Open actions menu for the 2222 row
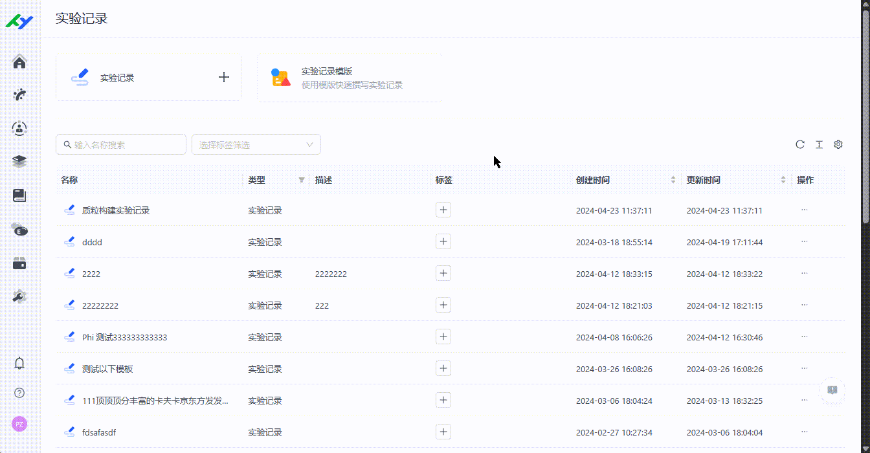The width and height of the screenshot is (870, 453). 805,273
